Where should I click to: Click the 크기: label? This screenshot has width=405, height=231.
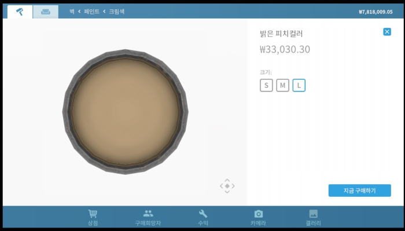pos(266,72)
